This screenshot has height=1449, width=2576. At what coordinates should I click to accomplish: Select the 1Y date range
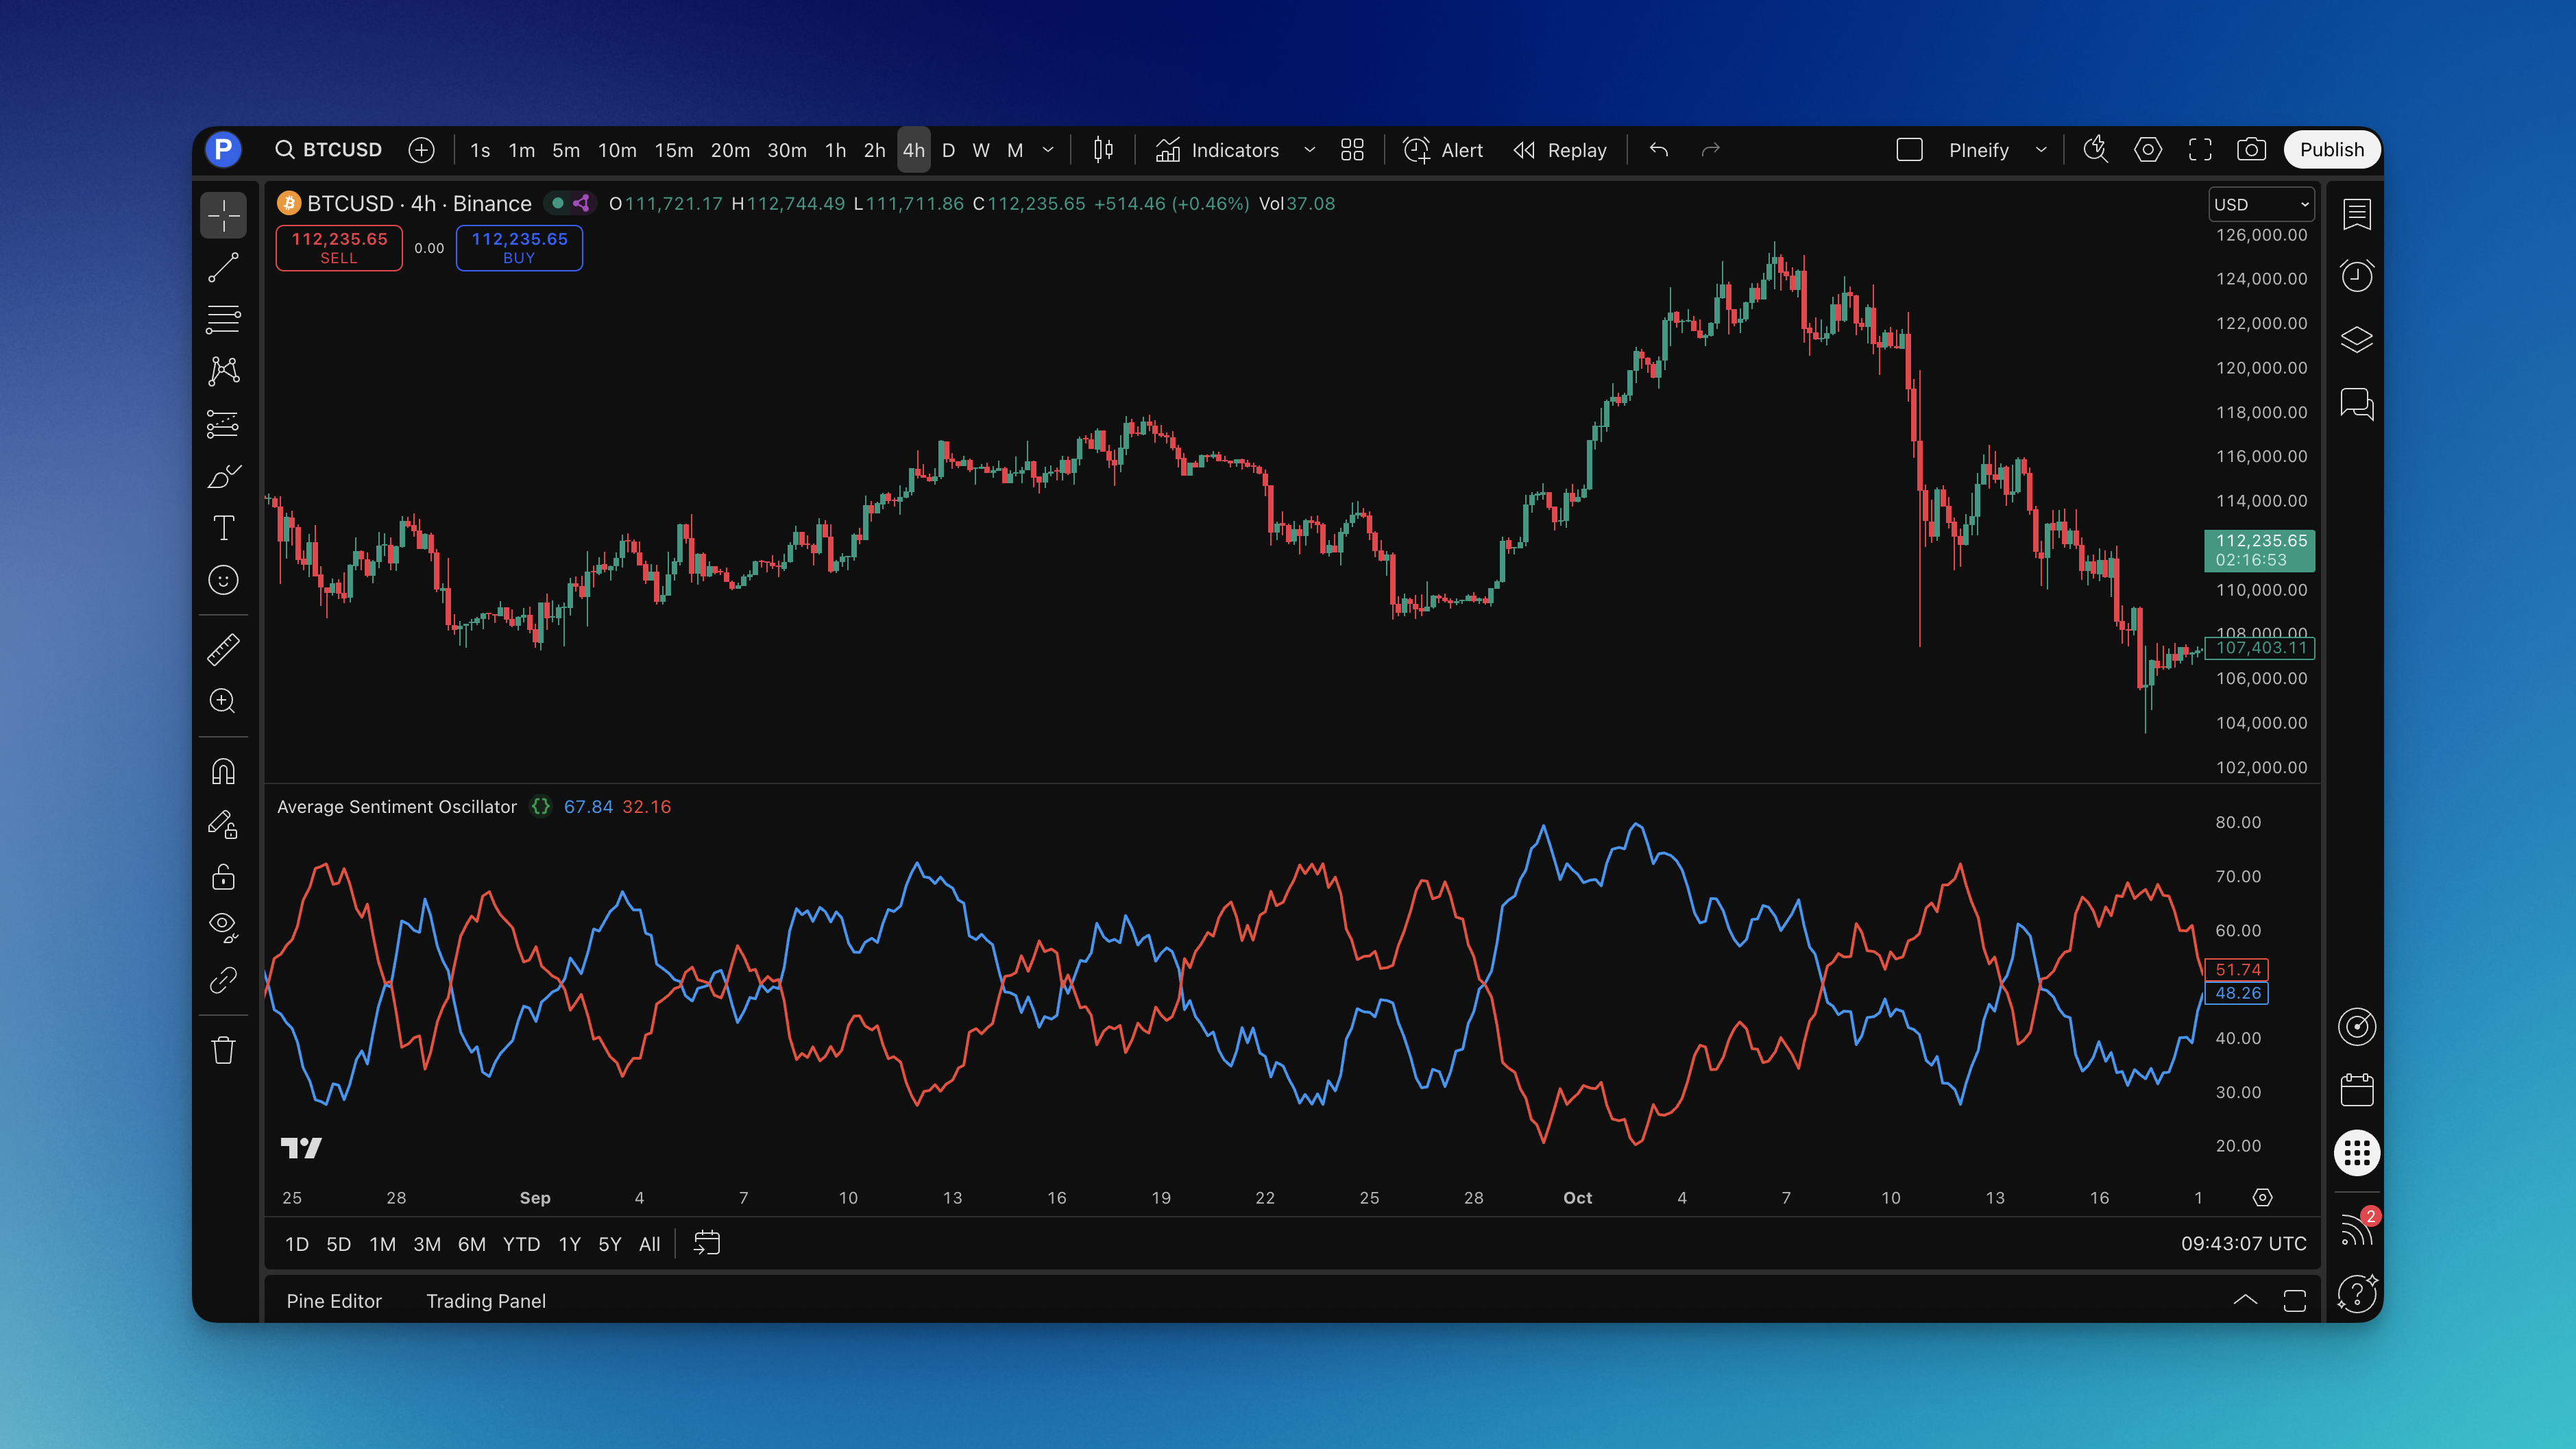click(x=569, y=1244)
